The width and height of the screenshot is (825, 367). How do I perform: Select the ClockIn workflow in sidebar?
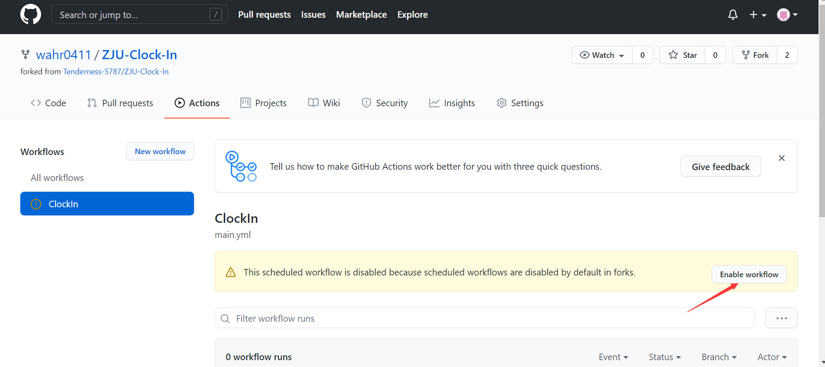(x=107, y=204)
